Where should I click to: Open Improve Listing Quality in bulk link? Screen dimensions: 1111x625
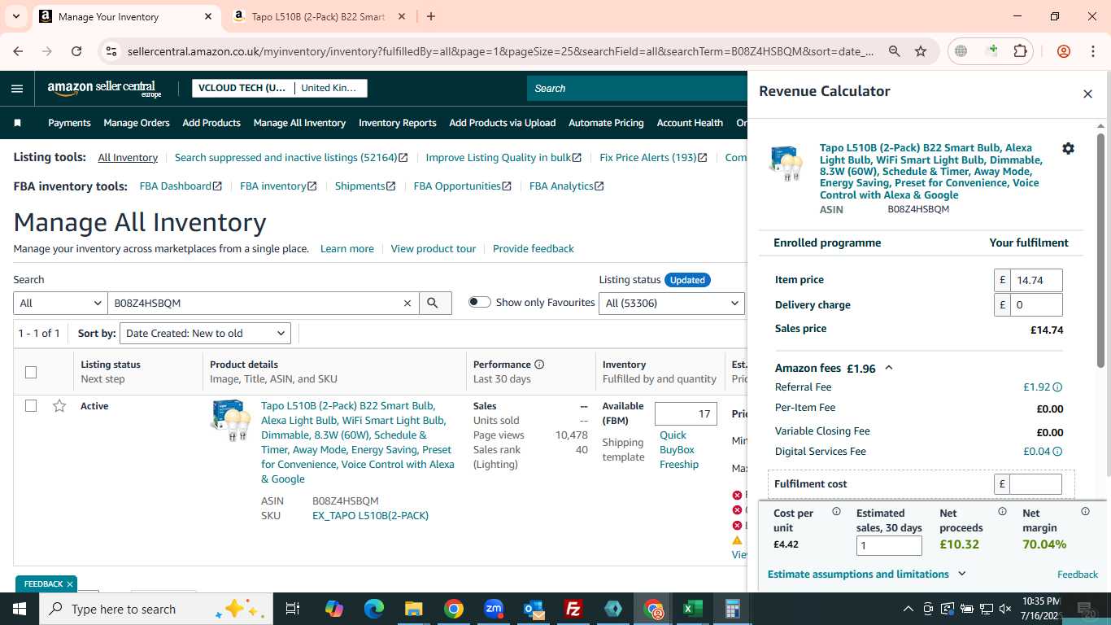click(503, 157)
